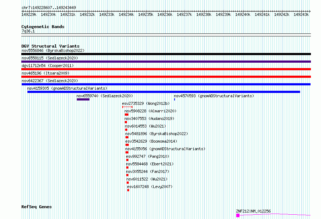Click red block under nsv5481896

coord(127,137)
